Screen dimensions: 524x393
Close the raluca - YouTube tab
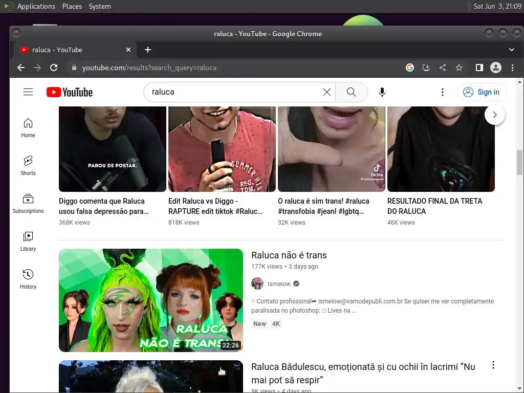[x=128, y=50]
